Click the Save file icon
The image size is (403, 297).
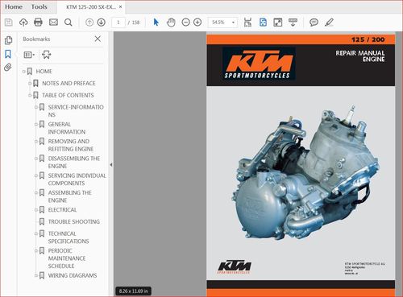click(9, 23)
